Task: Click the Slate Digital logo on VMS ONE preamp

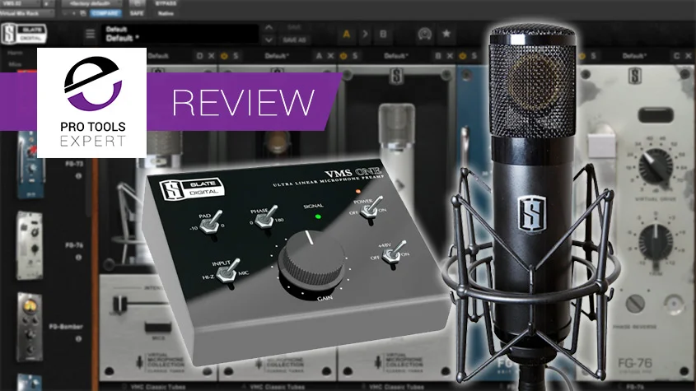Action: (191, 189)
